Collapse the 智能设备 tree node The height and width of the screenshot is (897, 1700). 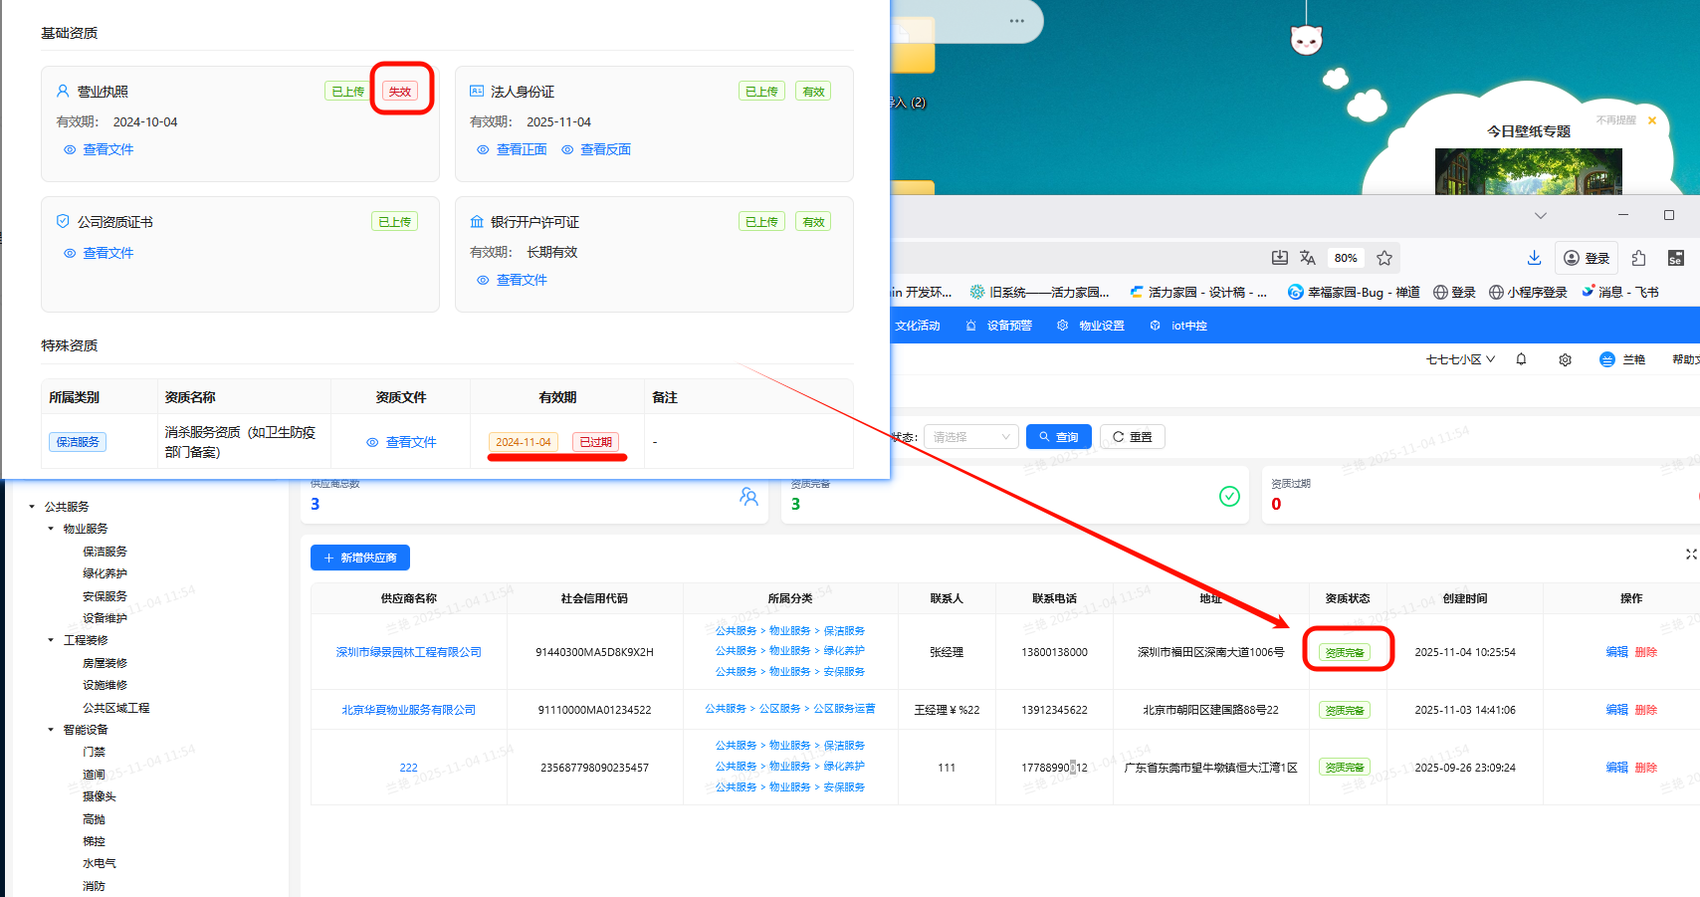pyautogui.click(x=51, y=730)
